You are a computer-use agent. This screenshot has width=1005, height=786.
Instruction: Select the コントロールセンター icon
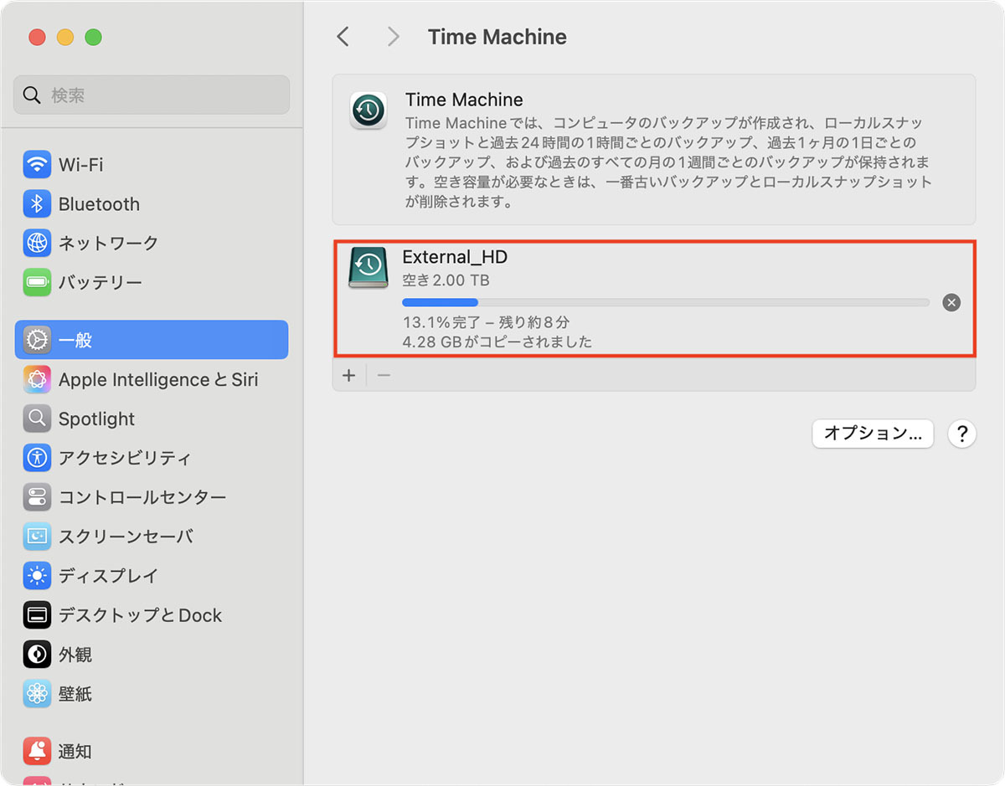[37, 497]
